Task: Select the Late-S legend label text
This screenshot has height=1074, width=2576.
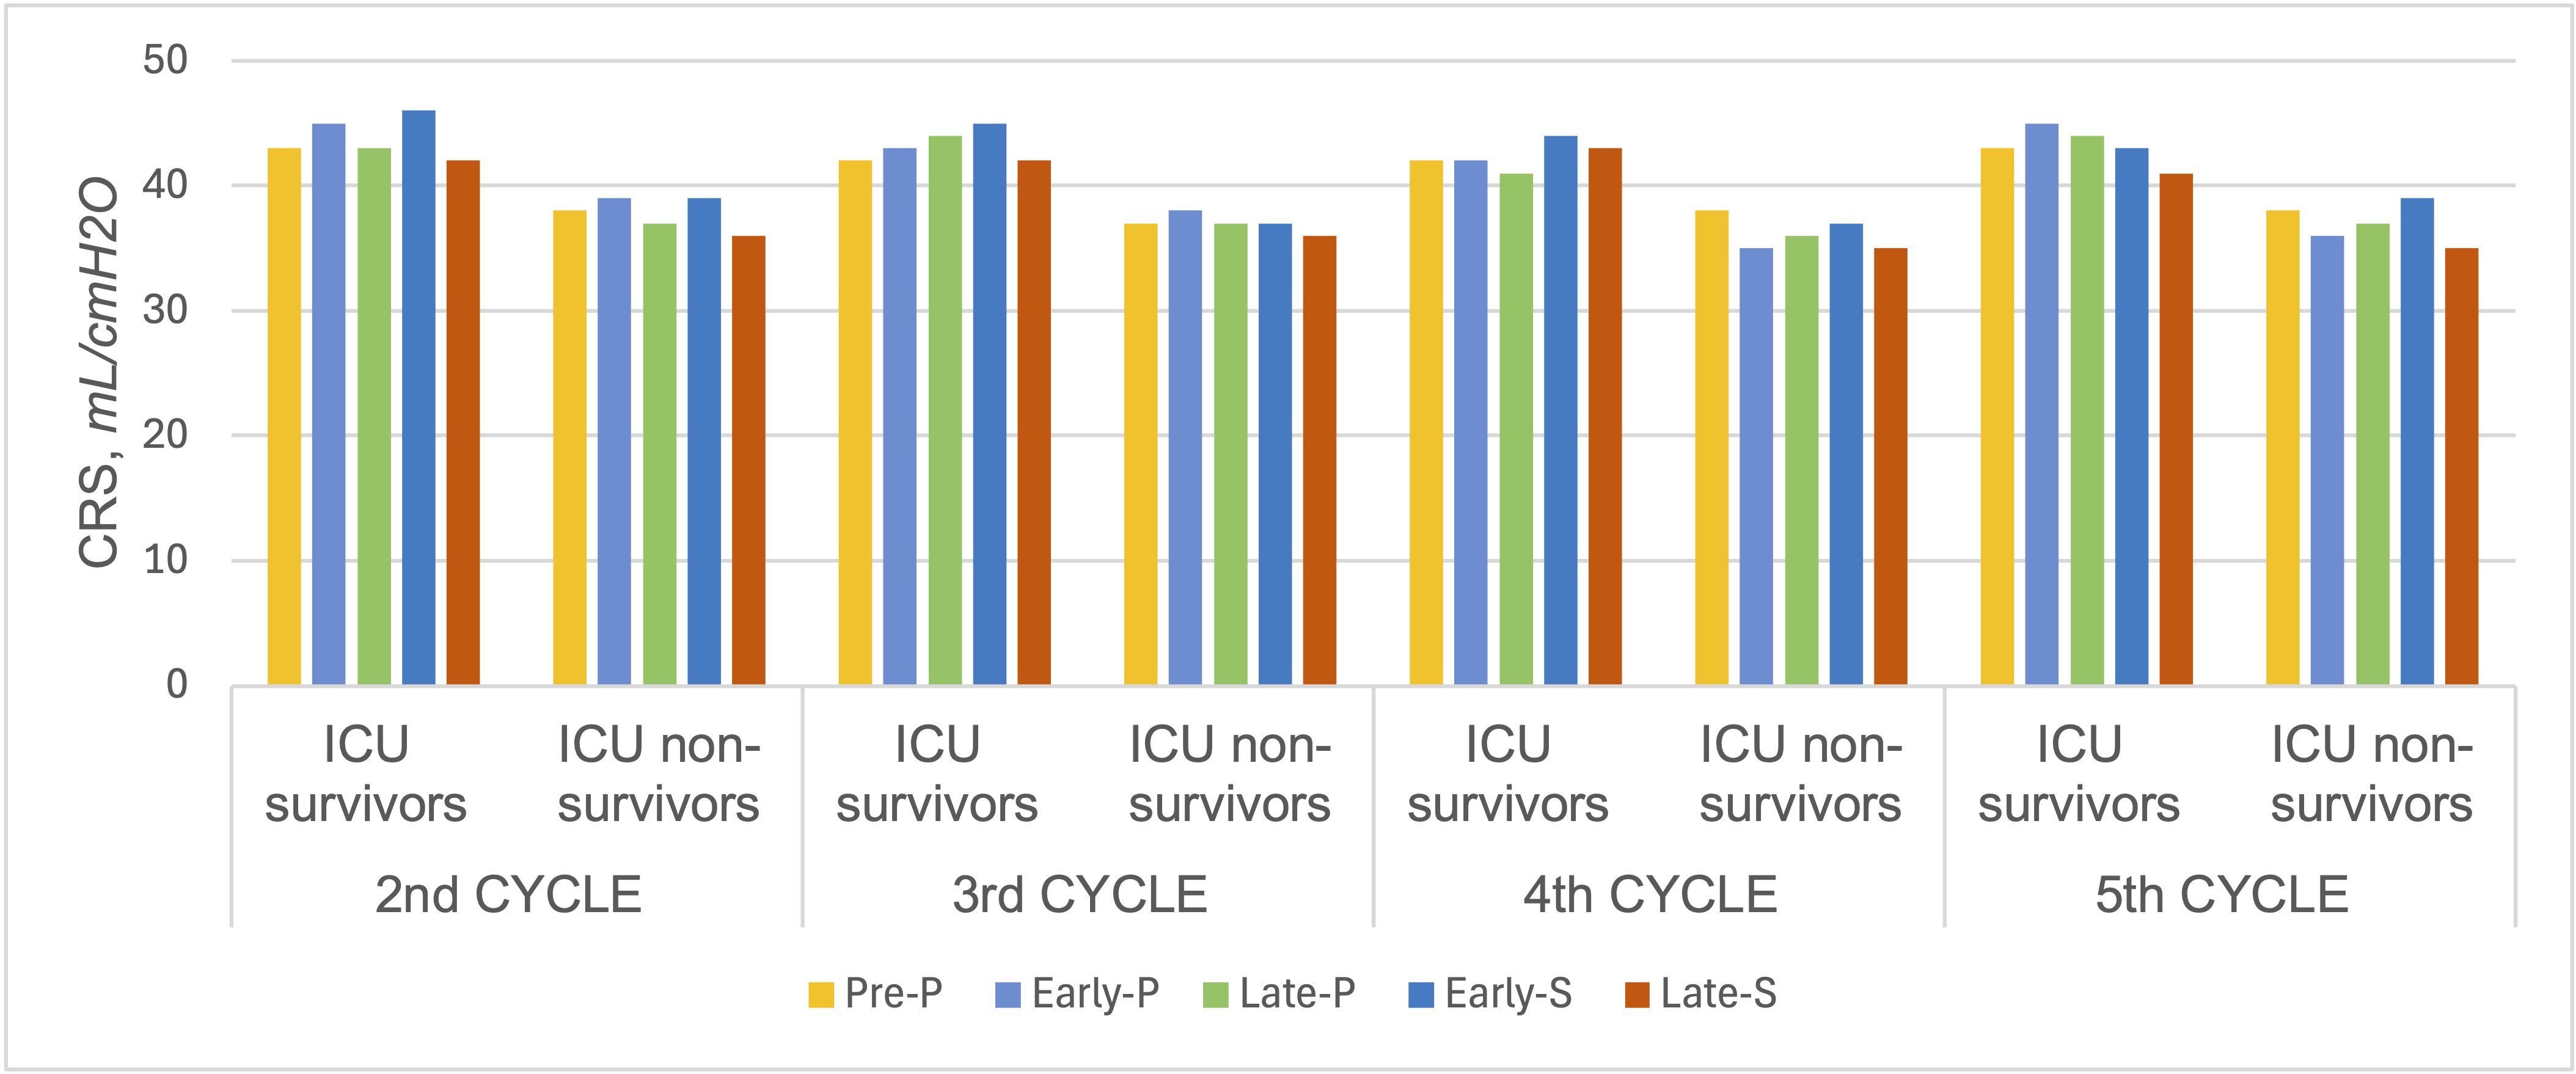Action: 1719,994
